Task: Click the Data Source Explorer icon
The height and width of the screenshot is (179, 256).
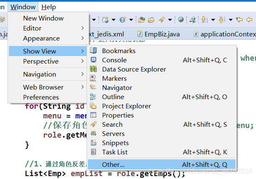Action: pos(93,69)
